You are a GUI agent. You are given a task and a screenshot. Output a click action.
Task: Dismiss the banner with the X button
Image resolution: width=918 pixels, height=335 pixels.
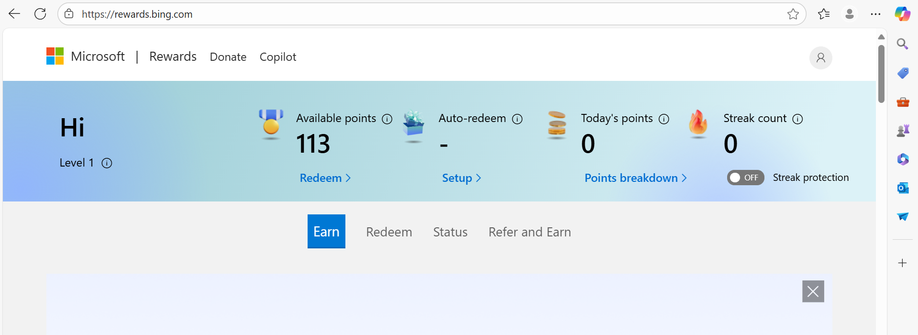pos(813,291)
